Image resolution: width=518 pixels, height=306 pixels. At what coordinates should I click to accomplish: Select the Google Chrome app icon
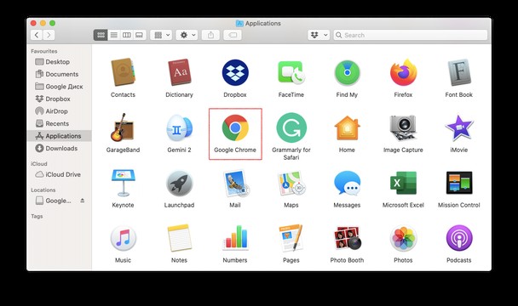235,127
